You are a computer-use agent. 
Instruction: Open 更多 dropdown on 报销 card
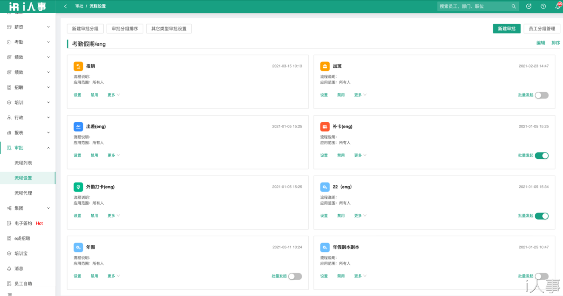click(113, 95)
